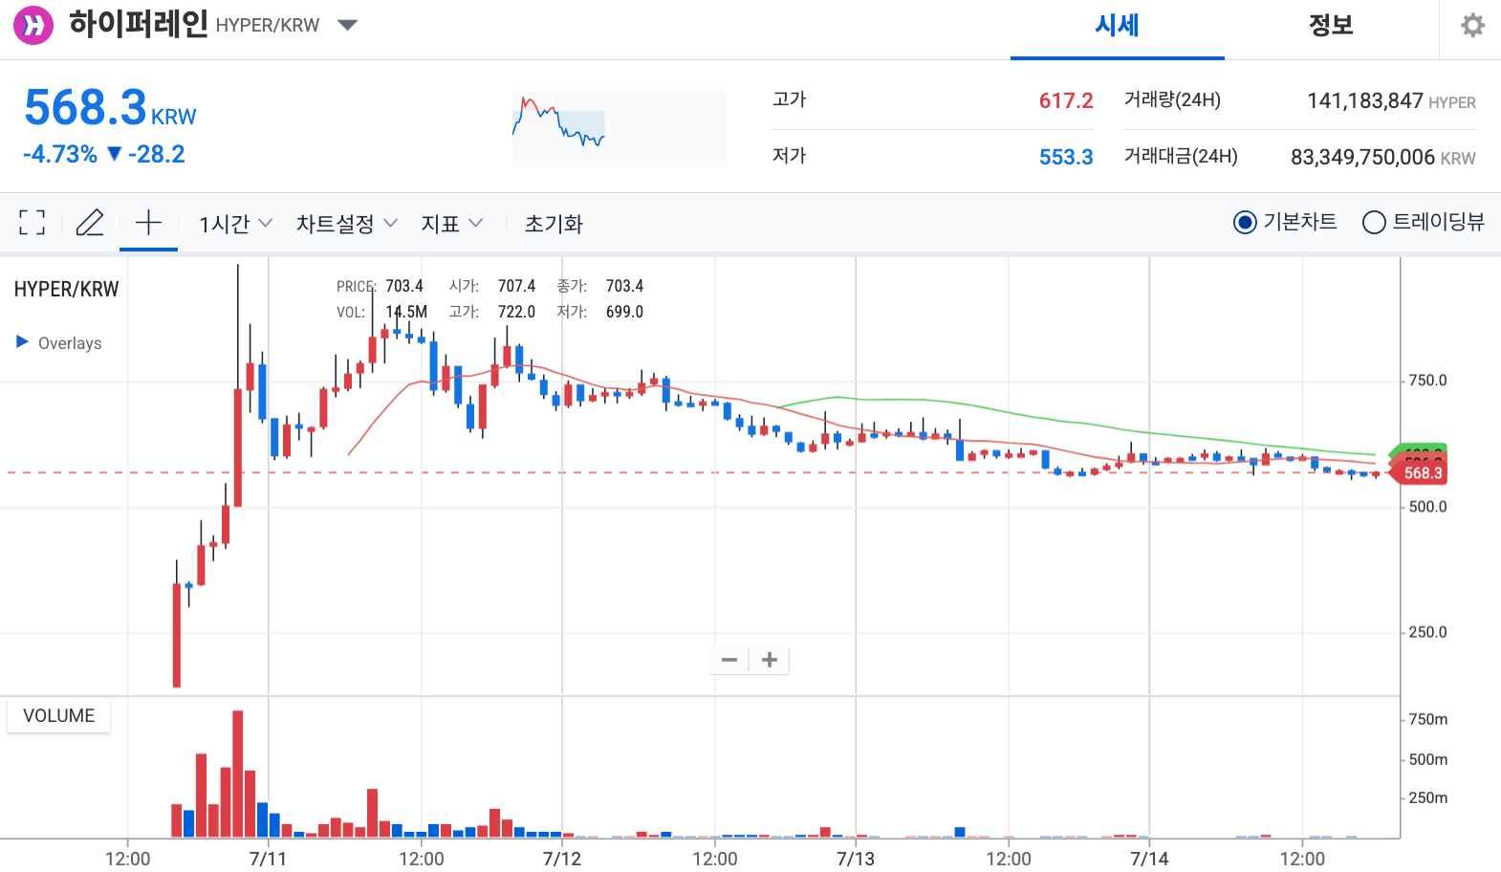
Task: Select the 기본차트 radio button
Action: pyautogui.click(x=1245, y=223)
